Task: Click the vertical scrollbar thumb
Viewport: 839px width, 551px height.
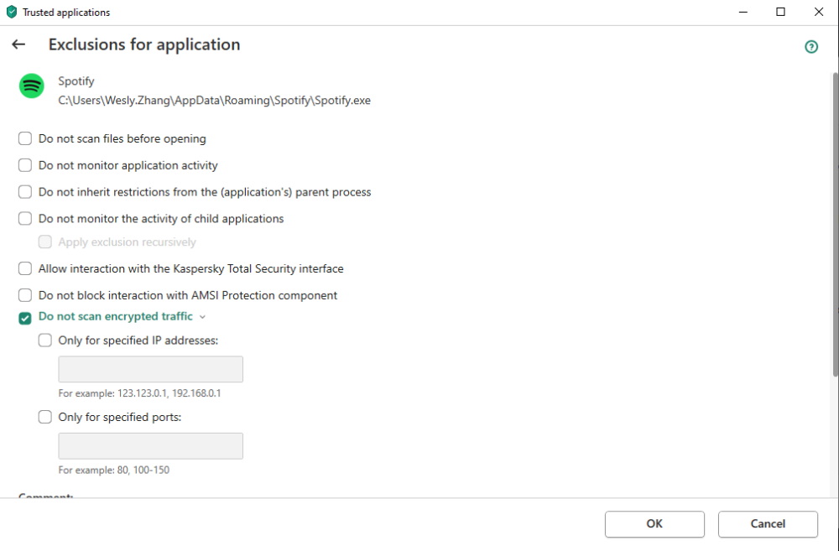Action: pyautogui.click(x=836, y=225)
